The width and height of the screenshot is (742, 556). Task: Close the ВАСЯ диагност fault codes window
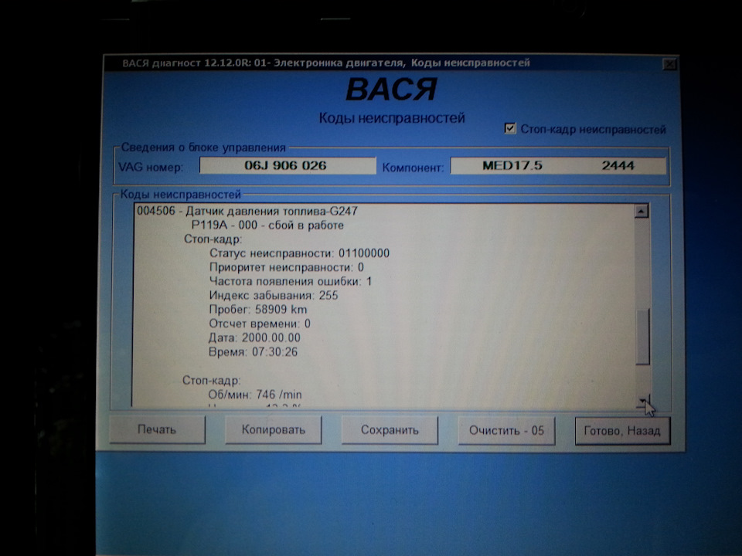(669, 64)
